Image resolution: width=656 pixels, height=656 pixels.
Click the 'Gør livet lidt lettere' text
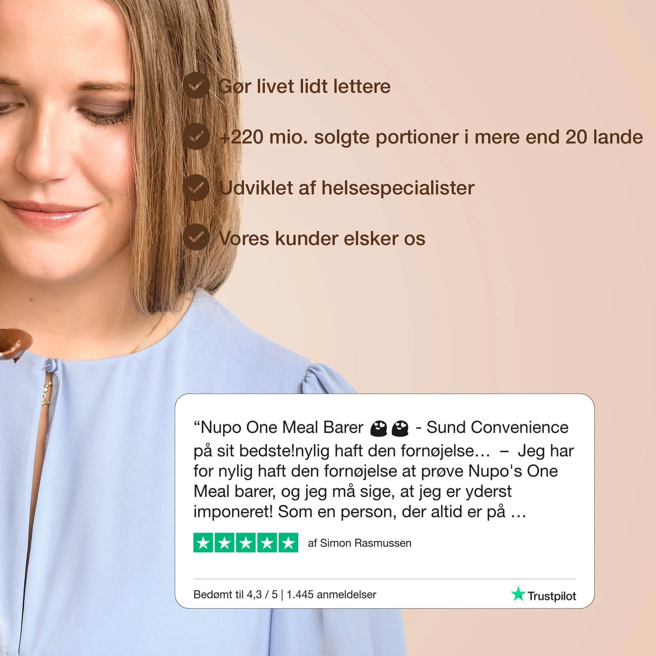[x=305, y=86]
